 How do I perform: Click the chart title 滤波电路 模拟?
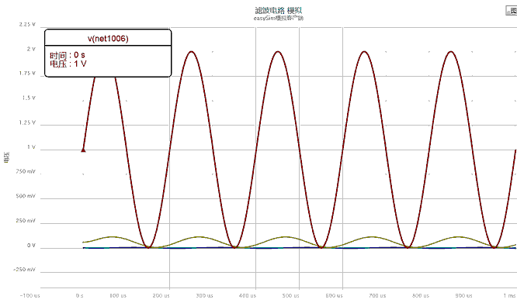click(x=279, y=11)
